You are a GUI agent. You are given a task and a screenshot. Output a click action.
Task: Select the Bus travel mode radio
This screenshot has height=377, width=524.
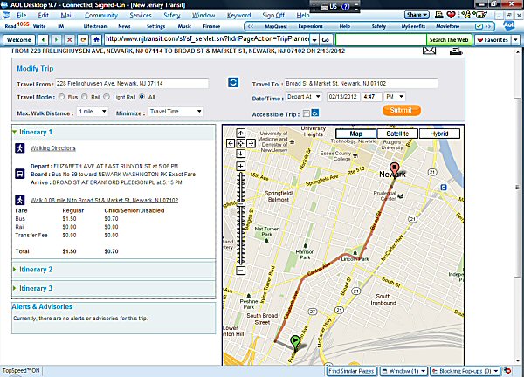point(61,97)
